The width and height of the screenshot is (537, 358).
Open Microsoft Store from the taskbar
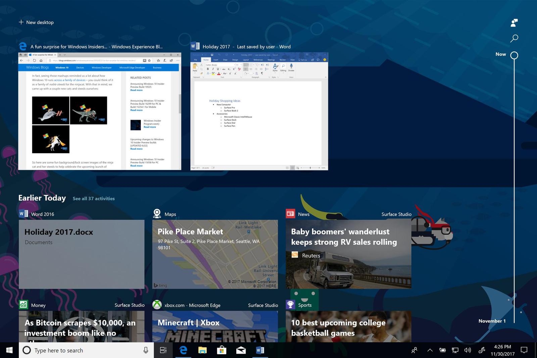point(222,350)
